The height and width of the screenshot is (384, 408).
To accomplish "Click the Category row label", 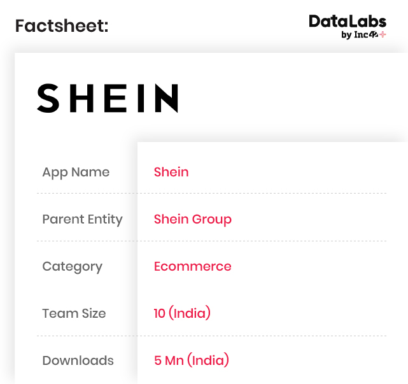I will (x=72, y=266).
